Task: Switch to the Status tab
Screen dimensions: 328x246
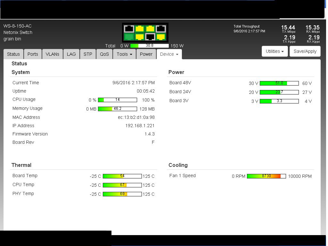Action: [x=13, y=54]
